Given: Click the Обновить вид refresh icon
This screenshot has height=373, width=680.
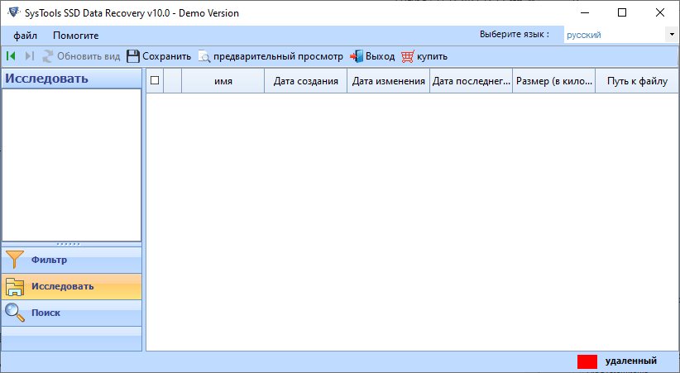Looking at the screenshot, I should 48,56.
